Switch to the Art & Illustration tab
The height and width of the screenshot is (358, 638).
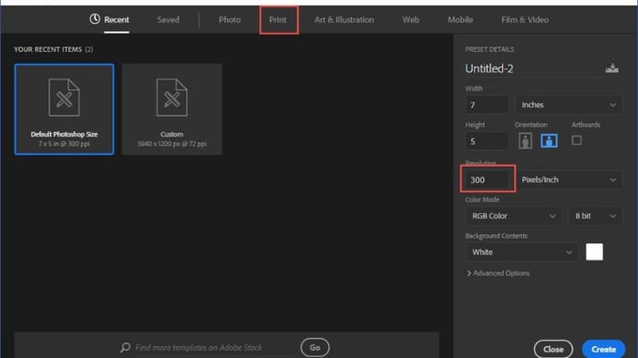coord(344,19)
